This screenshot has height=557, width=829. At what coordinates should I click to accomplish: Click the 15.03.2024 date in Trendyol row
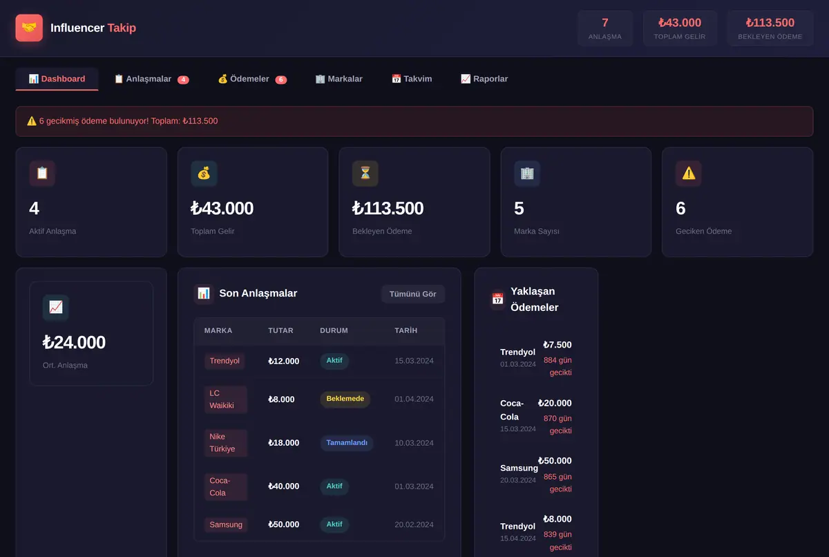point(414,361)
